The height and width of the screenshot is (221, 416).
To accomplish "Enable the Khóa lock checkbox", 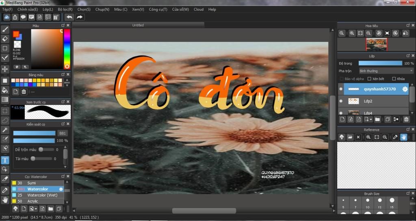I will point(394,79).
